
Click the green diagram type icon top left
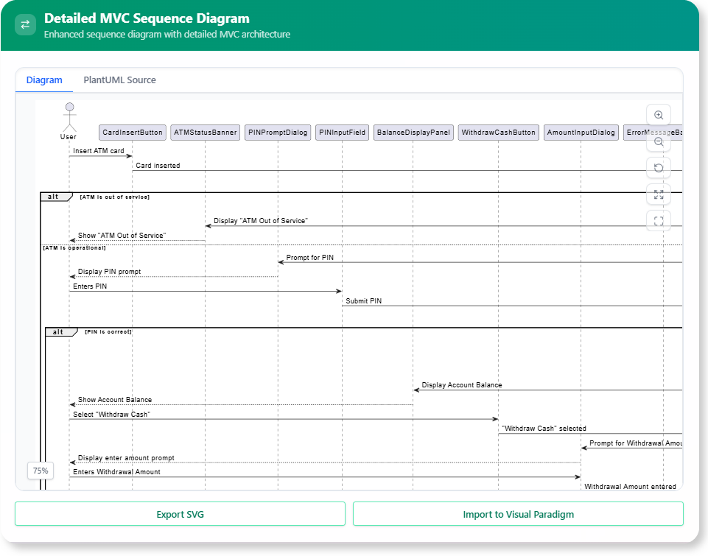[24, 24]
